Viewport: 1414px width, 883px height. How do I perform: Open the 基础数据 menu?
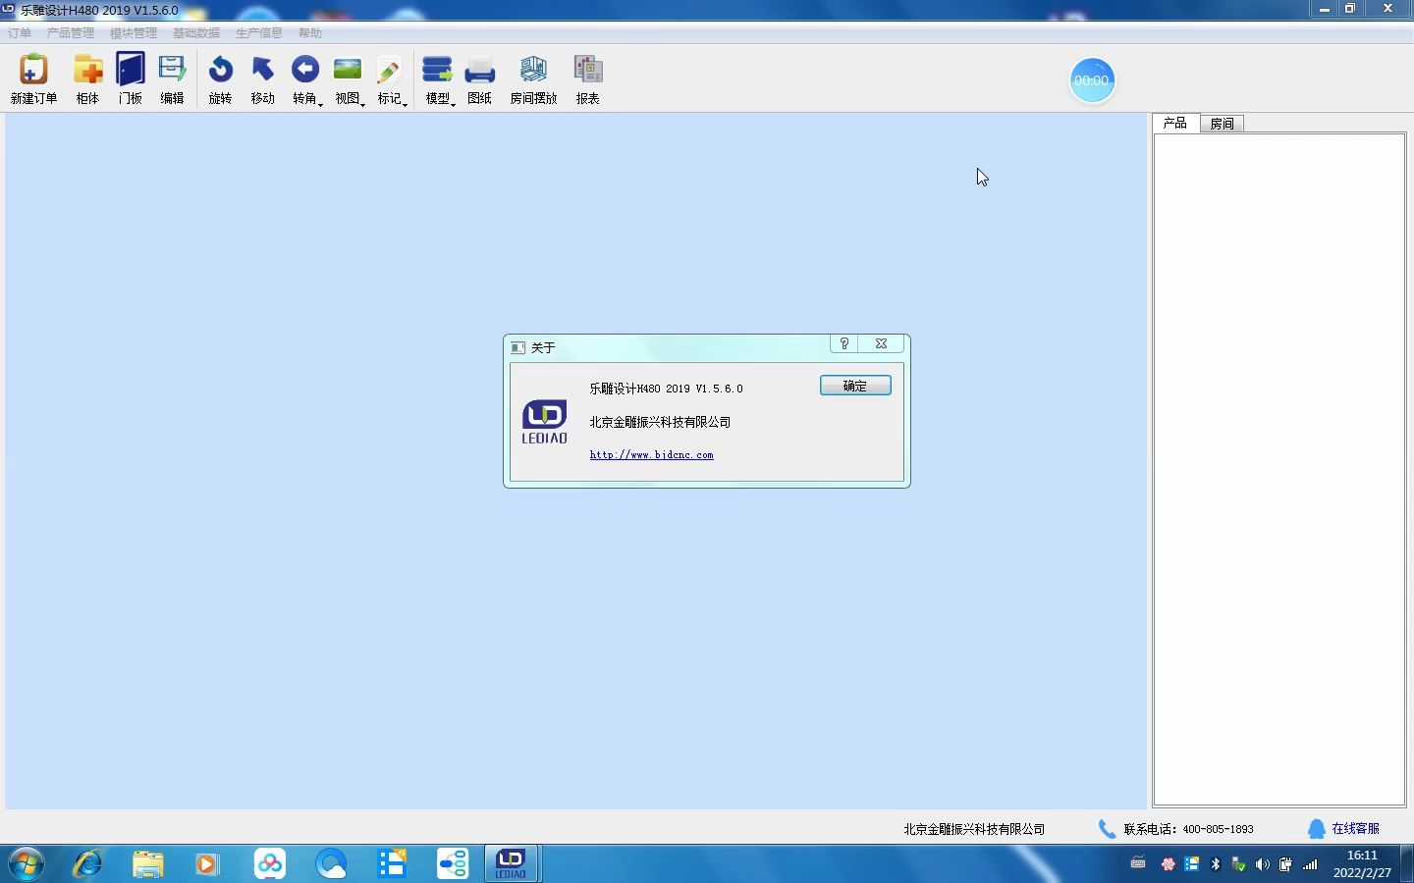[196, 33]
